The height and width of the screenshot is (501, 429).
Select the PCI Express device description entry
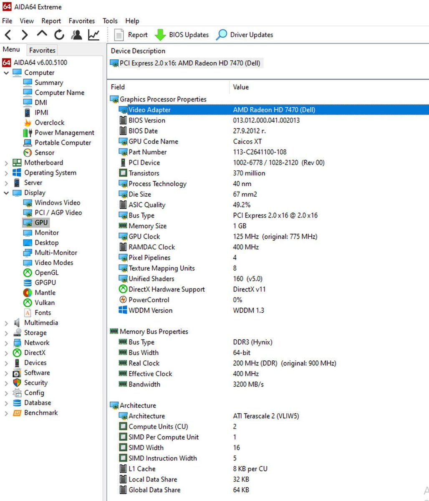(x=186, y=63)
